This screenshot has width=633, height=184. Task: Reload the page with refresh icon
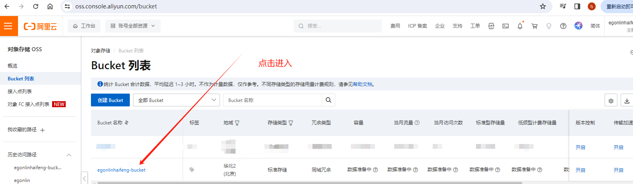[36, 6]
